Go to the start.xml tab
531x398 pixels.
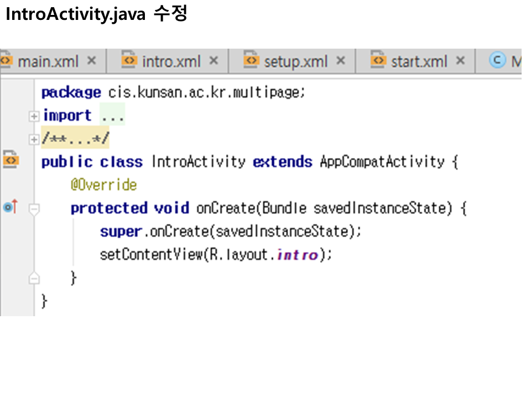[x=419, y=61]
